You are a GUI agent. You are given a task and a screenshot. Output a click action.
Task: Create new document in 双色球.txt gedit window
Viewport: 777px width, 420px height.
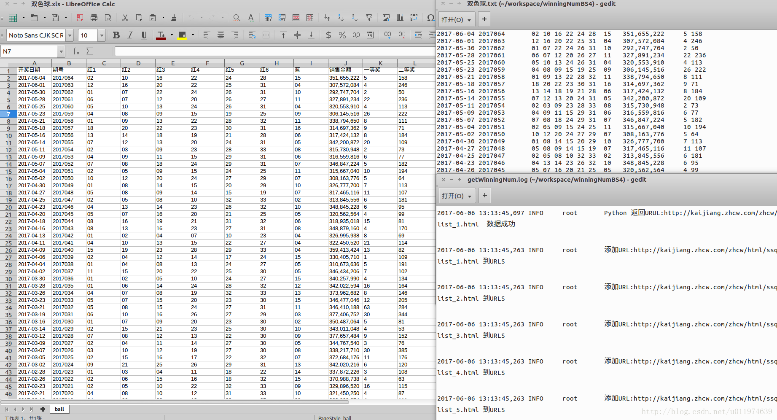pos(484,19)
